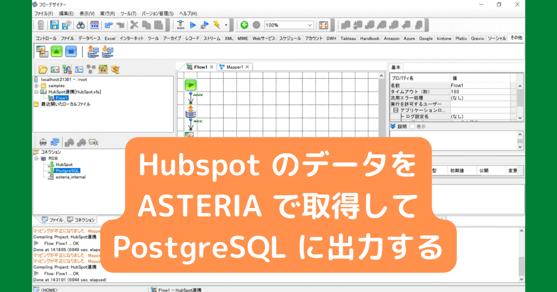557x292 pixels.
Task: Click the open folder icon in project pane
Action: (43, 70)
